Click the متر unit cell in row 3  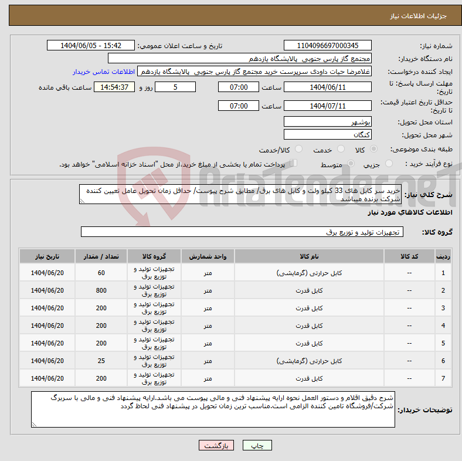tap(208, 308)
